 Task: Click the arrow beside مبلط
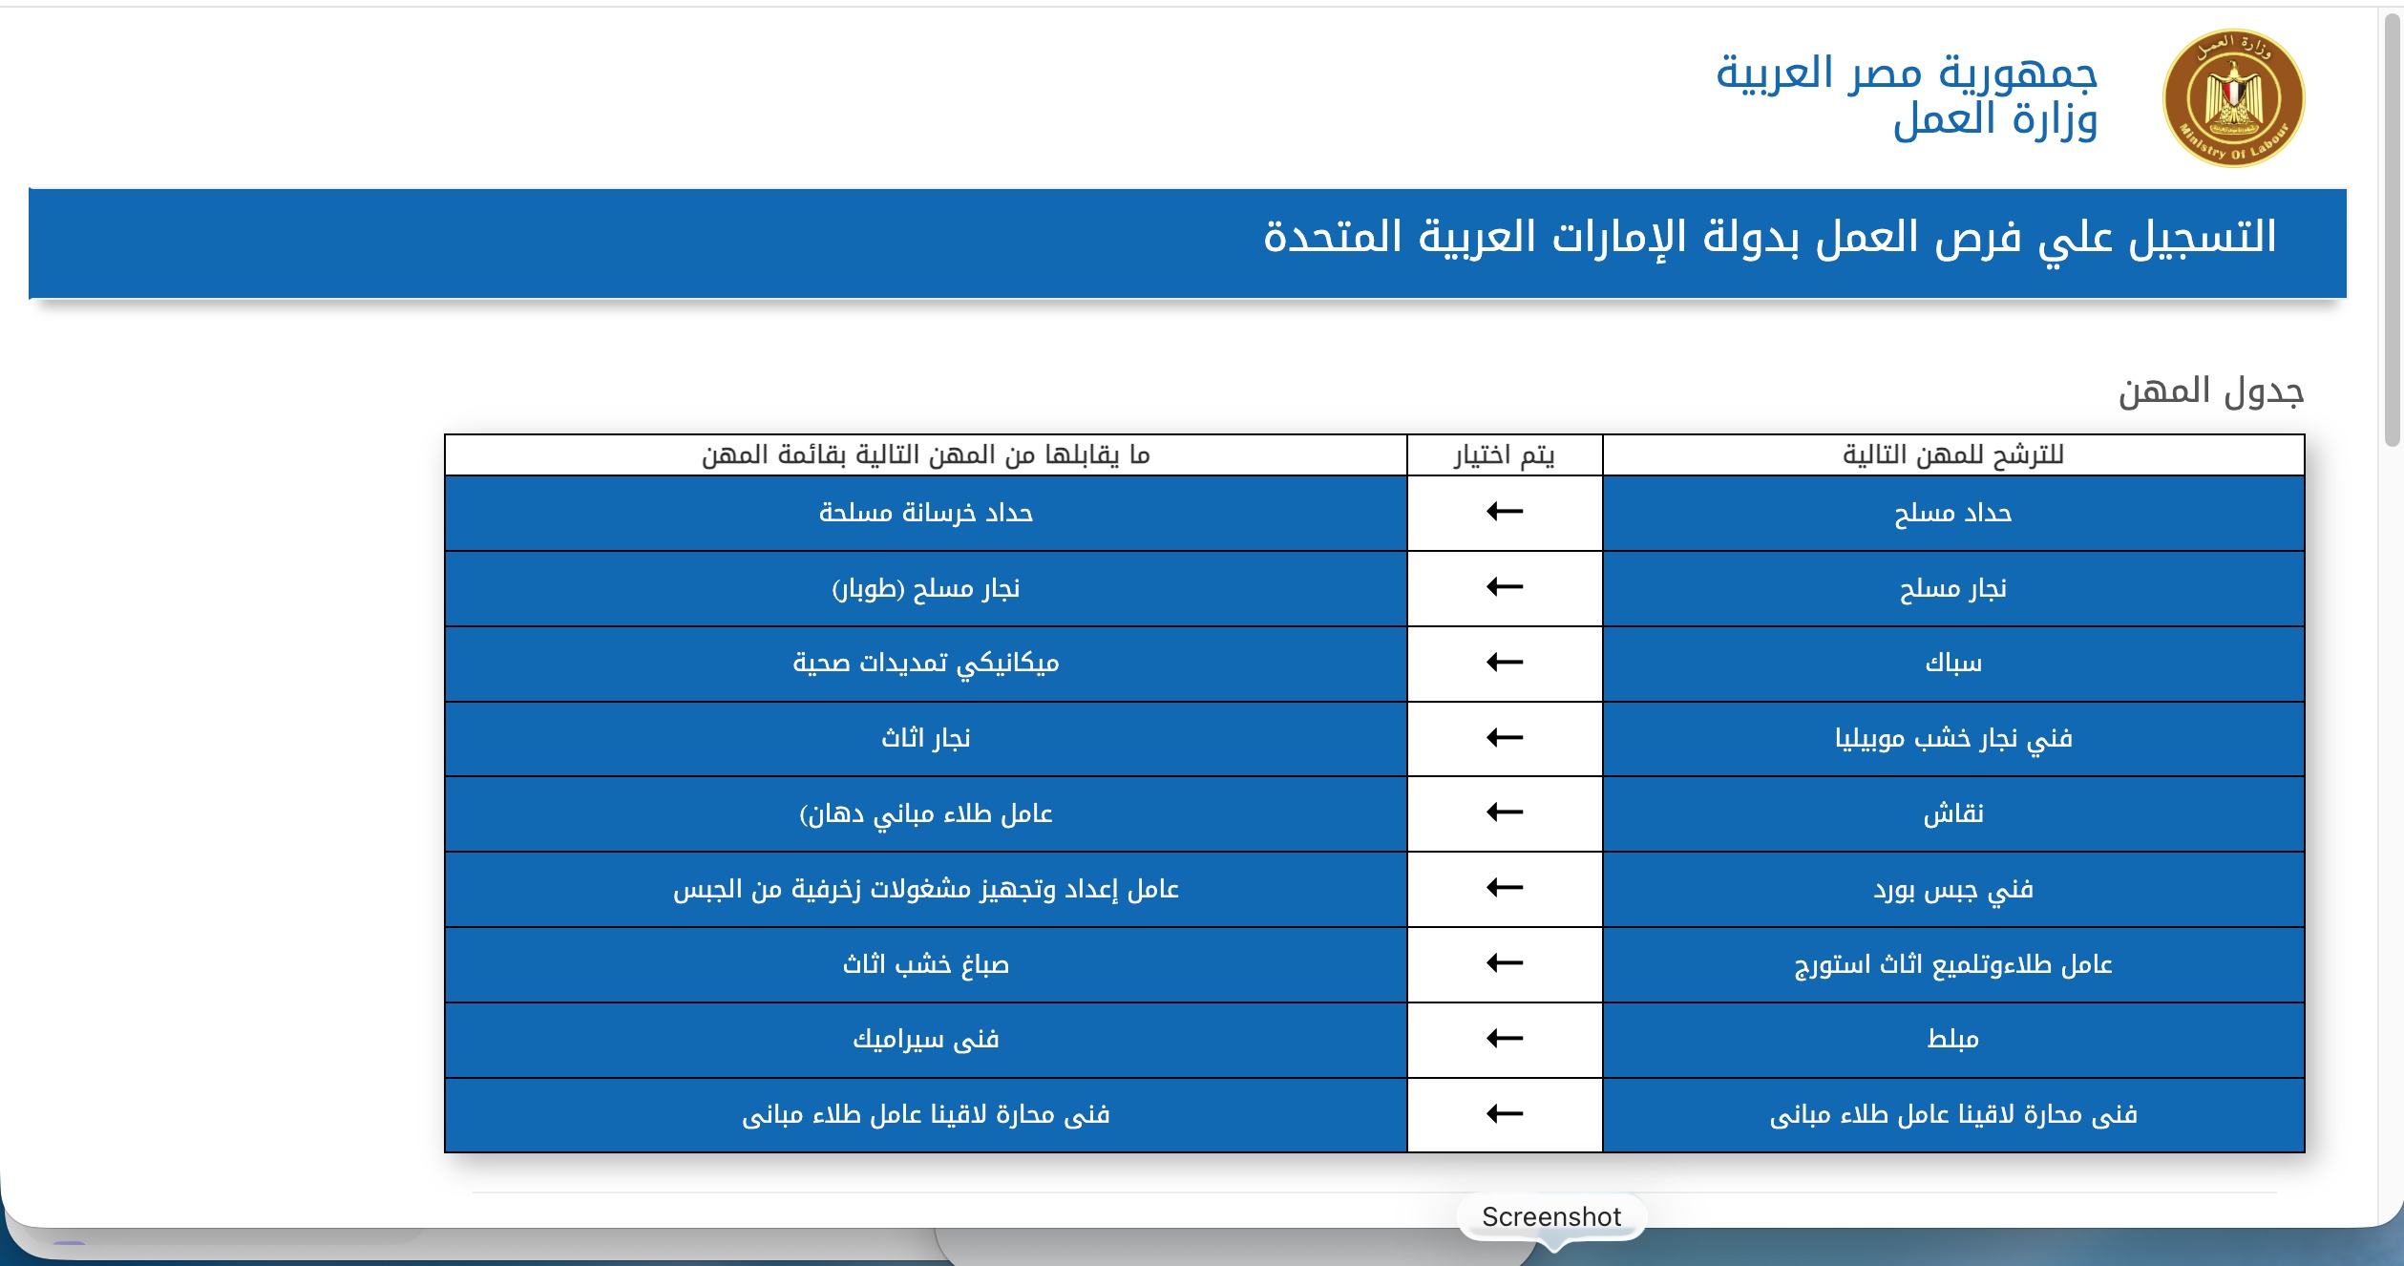tap(1505, 1039)
